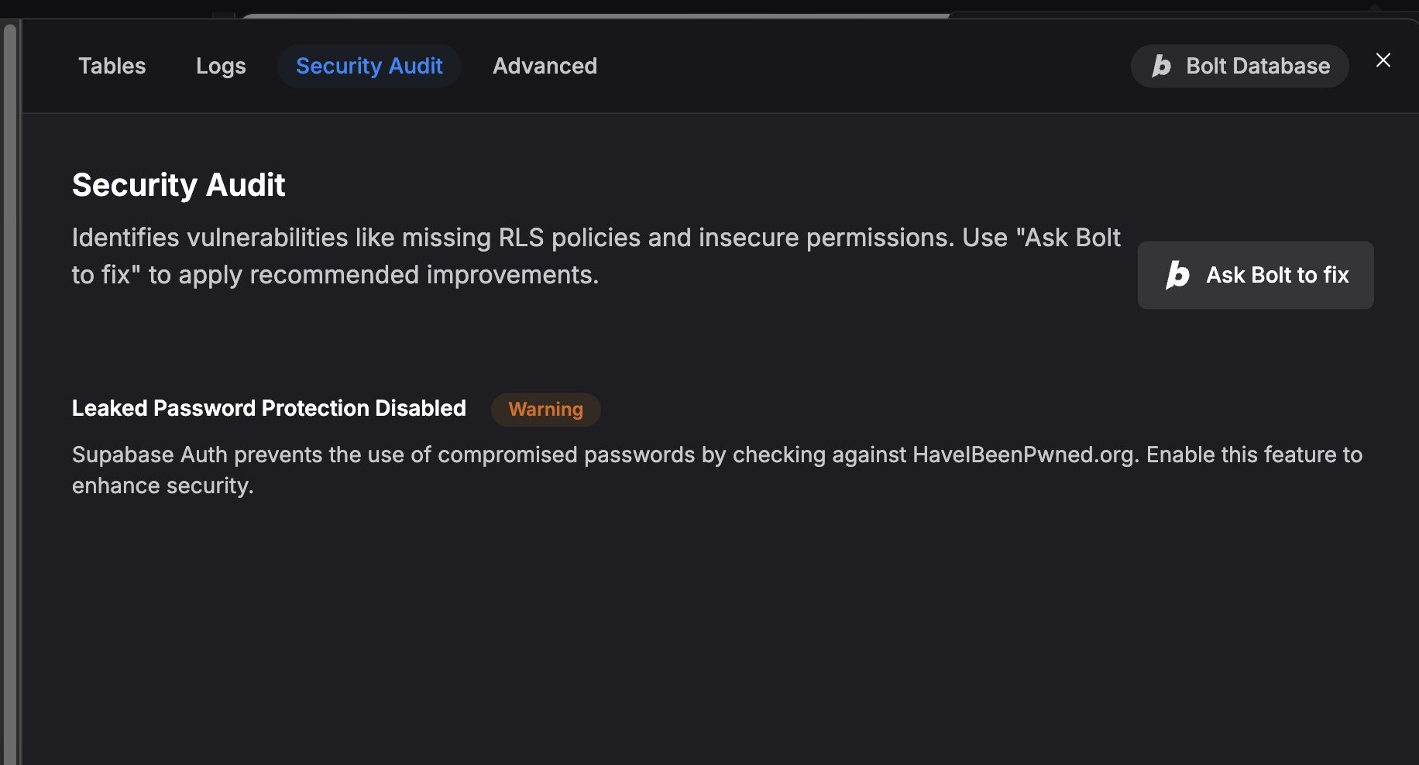Click the Ask Bolt to fix button
Image resolution: width=1419 pixels, height=765 pixels.
[x=1255, y=275]
